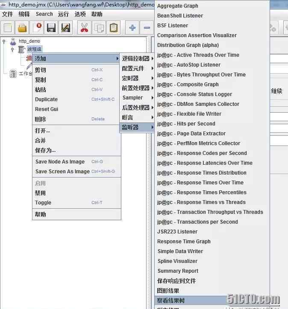Select Save Screen As Image
288x309 pixels.
pos(76,172)
